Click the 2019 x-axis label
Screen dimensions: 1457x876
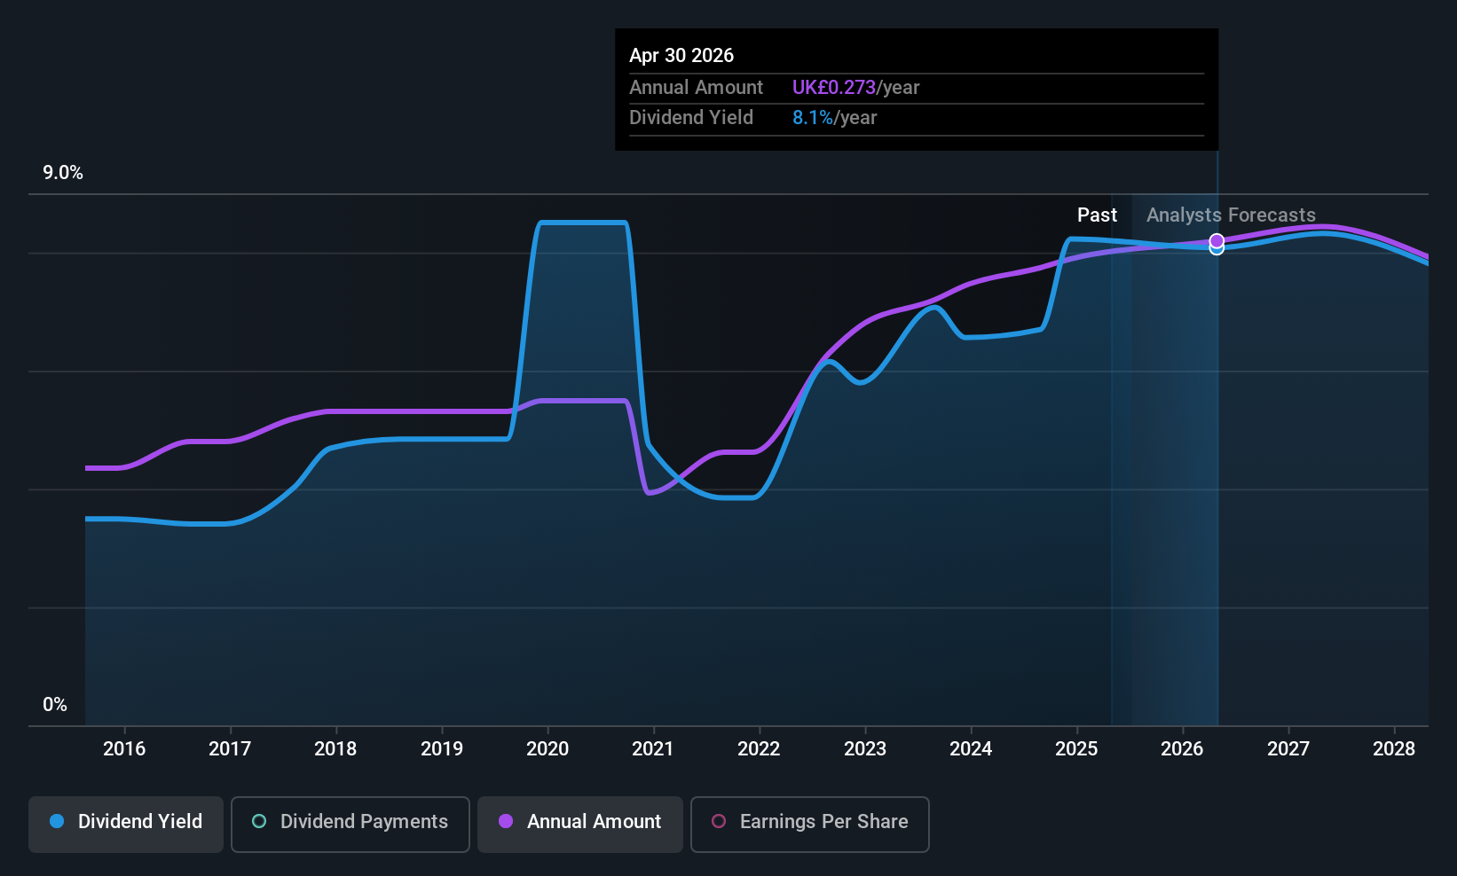pos(442,748)
